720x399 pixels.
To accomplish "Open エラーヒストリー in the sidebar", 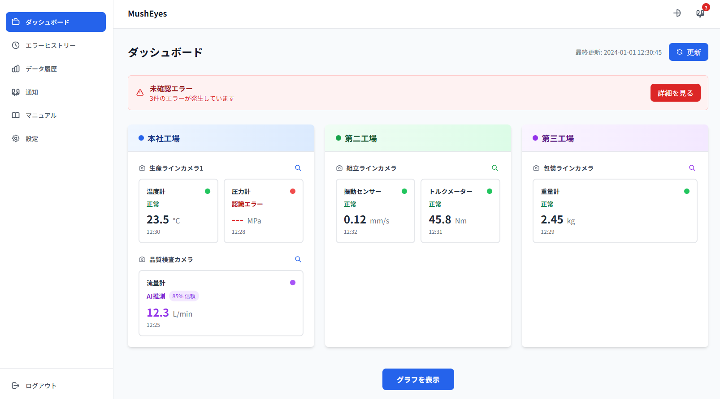I will click(50, 45).
